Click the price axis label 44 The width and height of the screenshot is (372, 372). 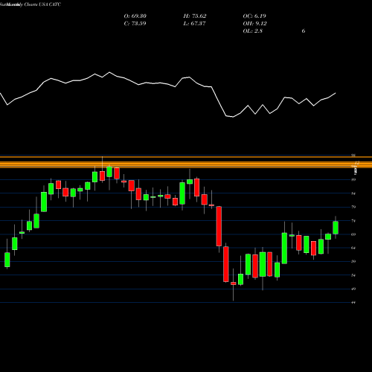point(353,302)
